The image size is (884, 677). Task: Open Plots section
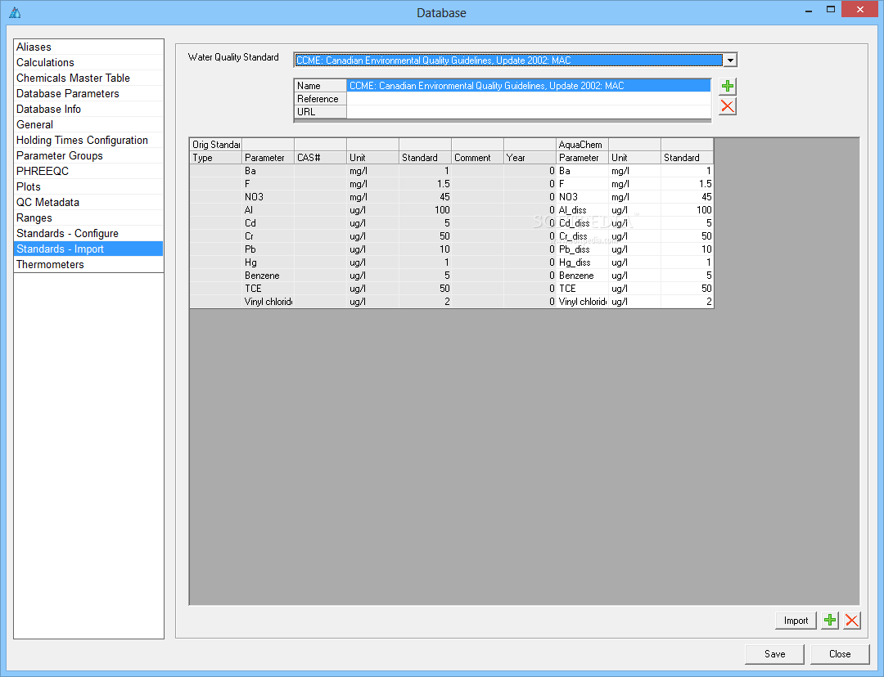coord(88,186)
